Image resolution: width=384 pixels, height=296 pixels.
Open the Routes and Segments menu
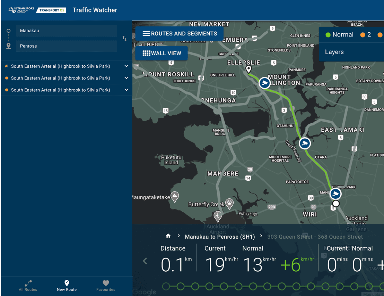point(180,34)
